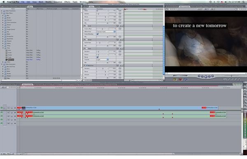Collapse the Trails filter section

pos(85,48)
